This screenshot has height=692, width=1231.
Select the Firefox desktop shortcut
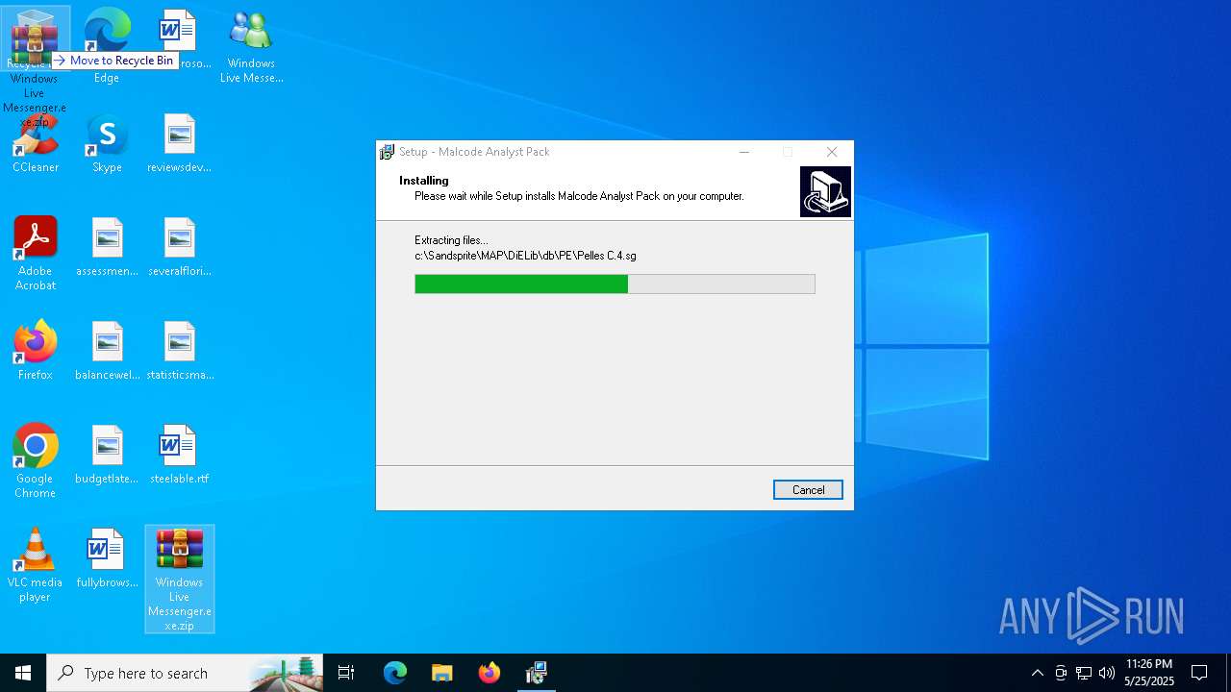point(36,351)
